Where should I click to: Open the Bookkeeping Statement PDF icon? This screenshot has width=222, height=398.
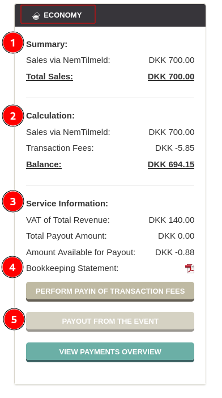click(190, 269)
